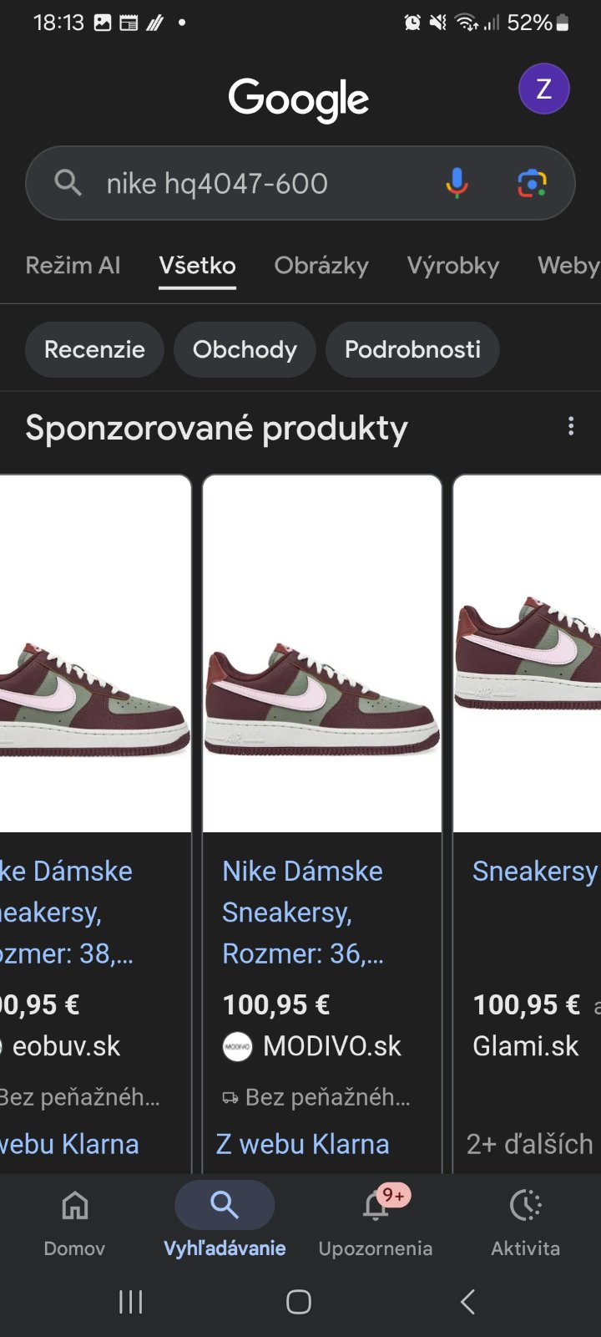Switch to Výrobky tab
The image size is (601, 1337).
pyautogui.click(x=453, y=266)
